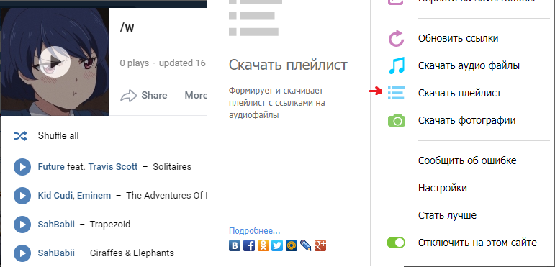Select 'Стать лучше' menu item
This screenshot has height=267, width=555.
[x=447, y=215]
